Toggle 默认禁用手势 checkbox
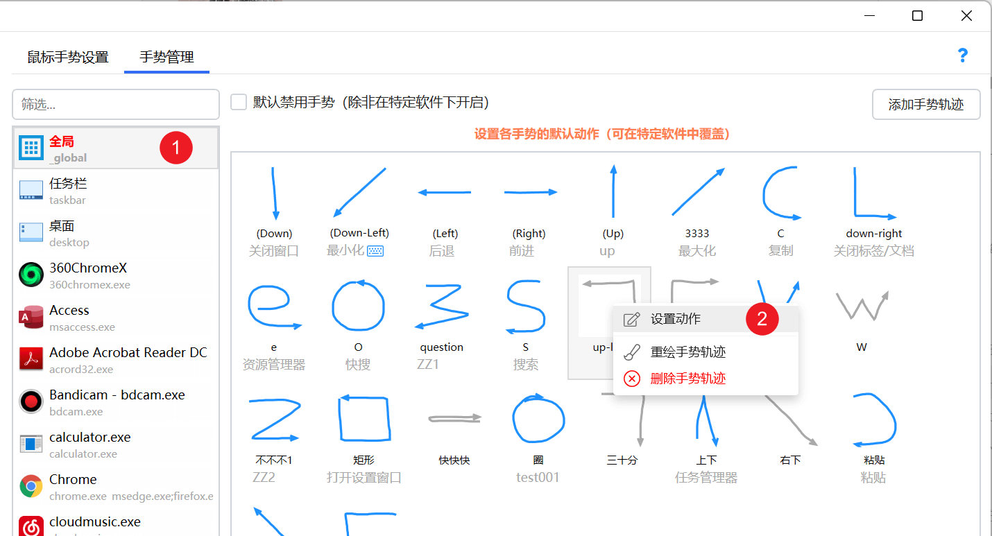992x536 pixels. [x=239, y=103]
